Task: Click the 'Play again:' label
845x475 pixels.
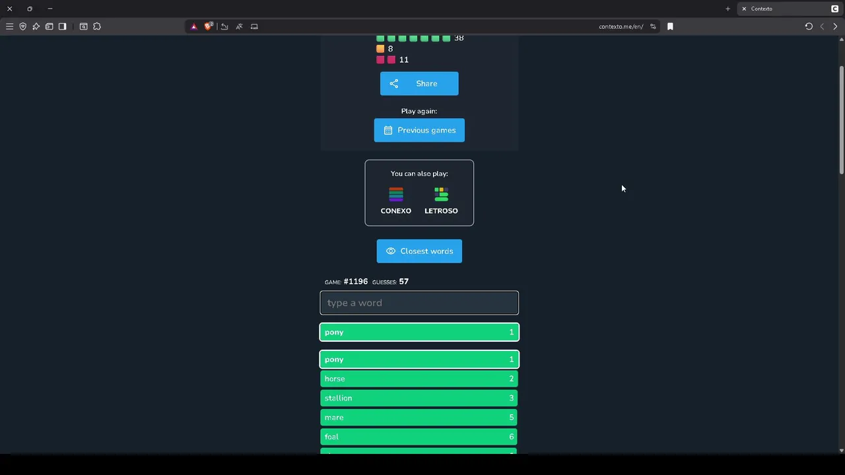Action: (x=419, y=111)
